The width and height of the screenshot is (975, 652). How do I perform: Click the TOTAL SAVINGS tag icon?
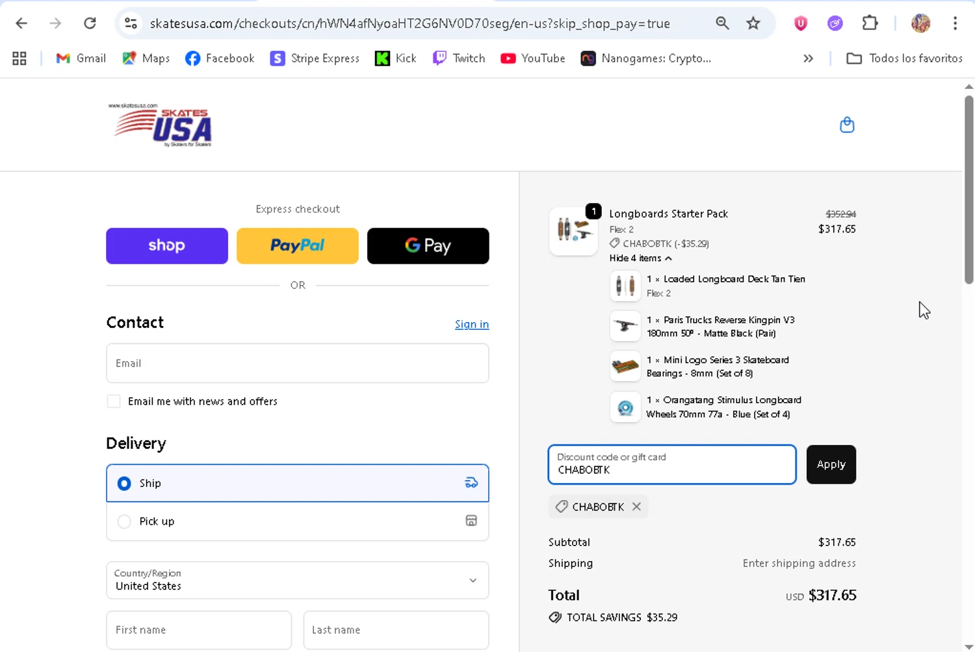click(x=555, y=618)
